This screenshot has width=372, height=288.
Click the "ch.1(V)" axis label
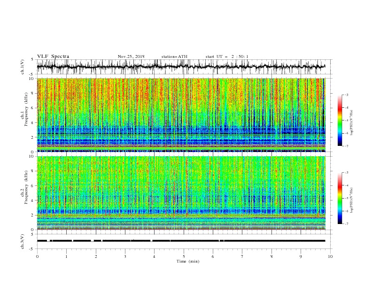click(x=23, y=67)
